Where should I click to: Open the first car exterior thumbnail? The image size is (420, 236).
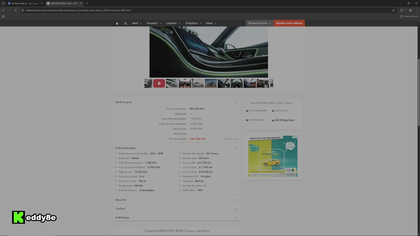[x=148, y=83]
